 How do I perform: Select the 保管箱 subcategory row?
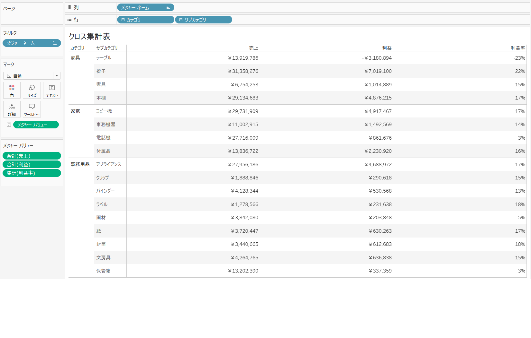click(103, 271)
